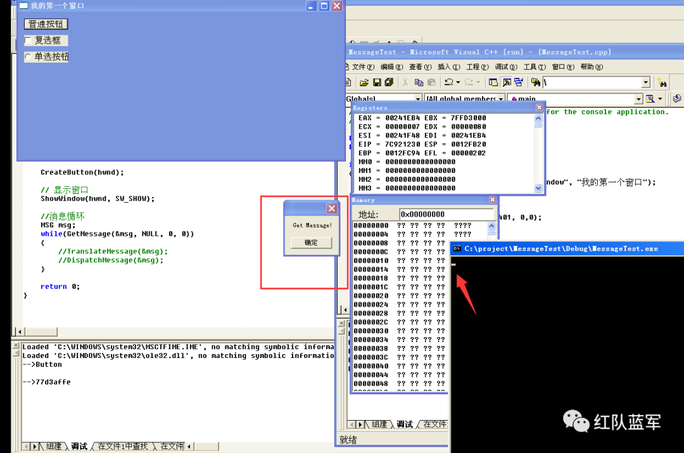Image resolution: width=684 pixels, height=453 pixels.
Task: Click 确定 in Get Message dialog
Action: (311, 243)
